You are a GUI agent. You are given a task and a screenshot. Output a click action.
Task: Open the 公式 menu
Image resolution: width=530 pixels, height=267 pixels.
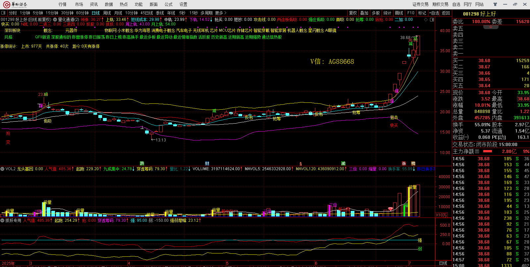pos(168,4)
